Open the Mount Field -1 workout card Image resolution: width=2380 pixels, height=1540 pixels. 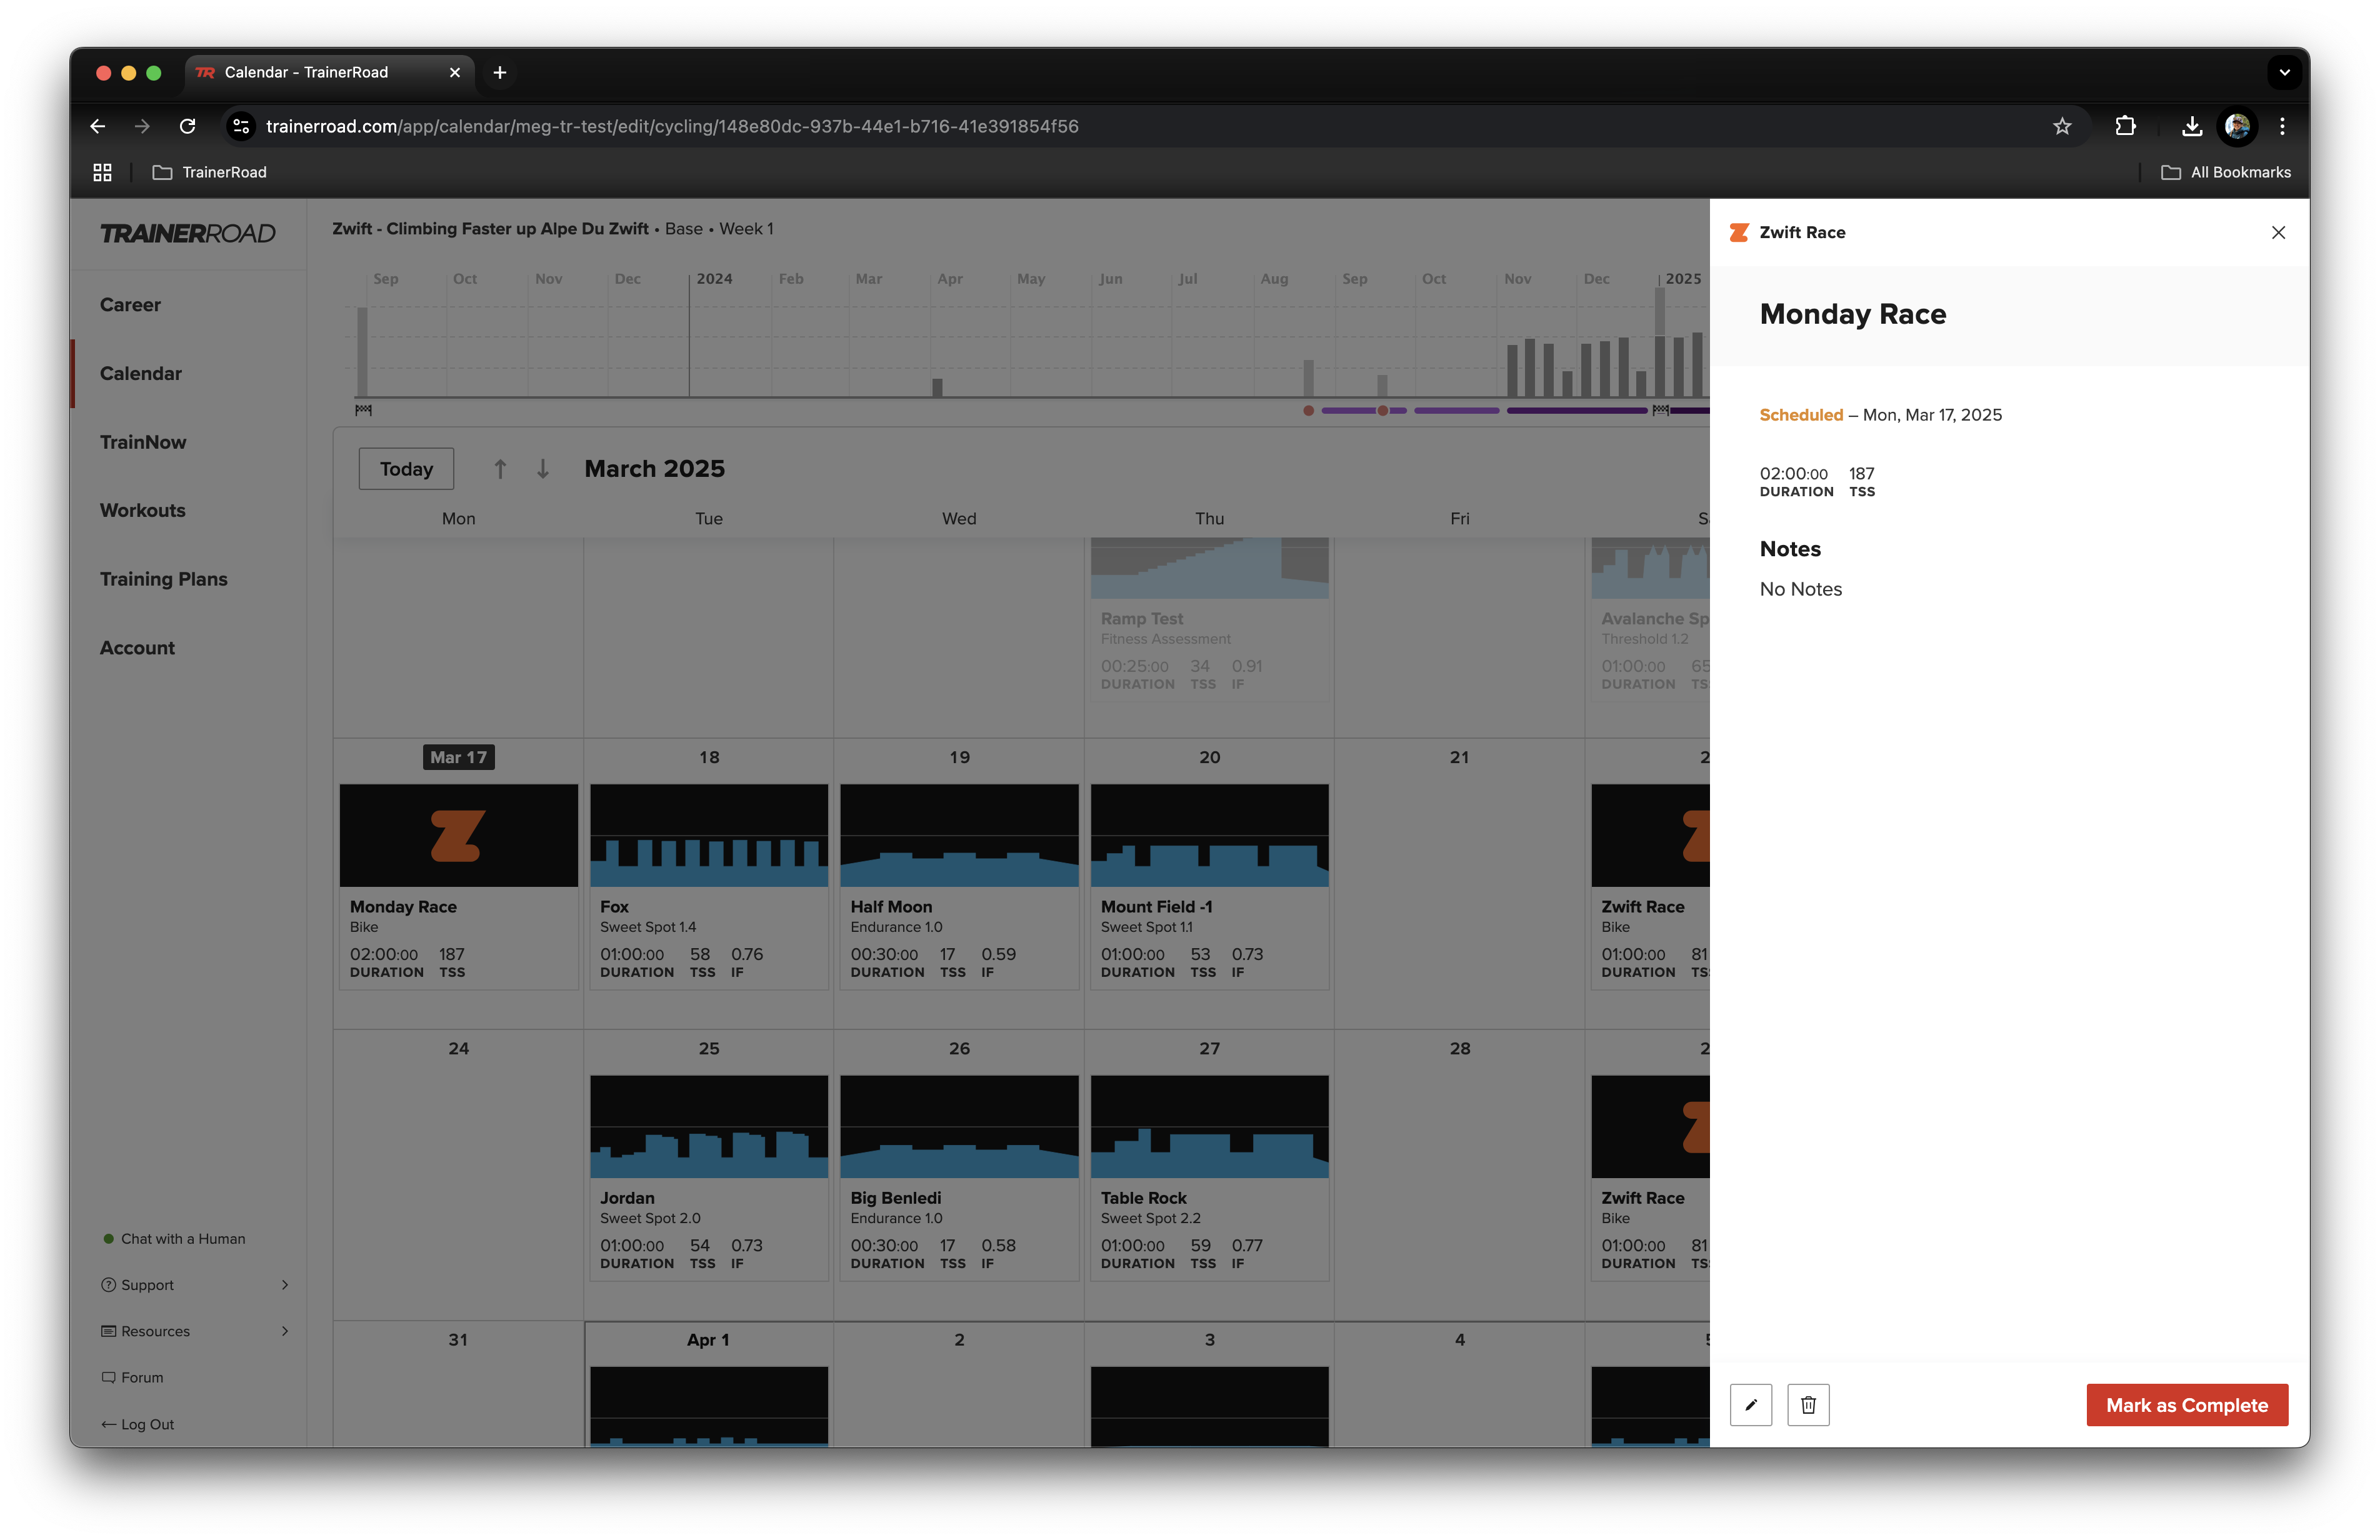(1210, 886)
